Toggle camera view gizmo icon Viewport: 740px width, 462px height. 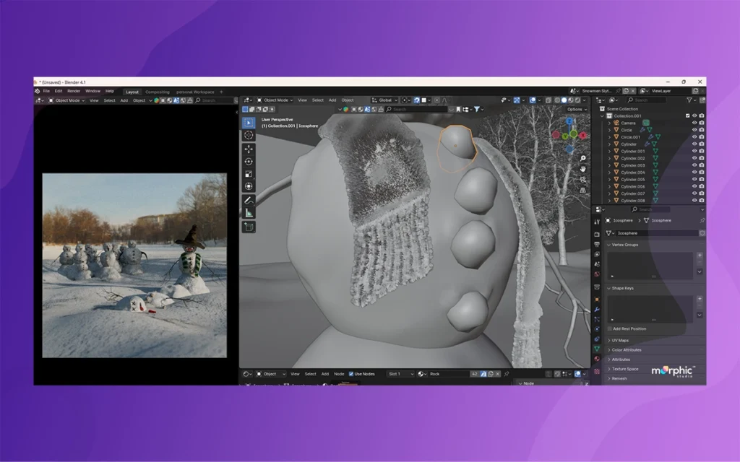[x=583, y=180]
